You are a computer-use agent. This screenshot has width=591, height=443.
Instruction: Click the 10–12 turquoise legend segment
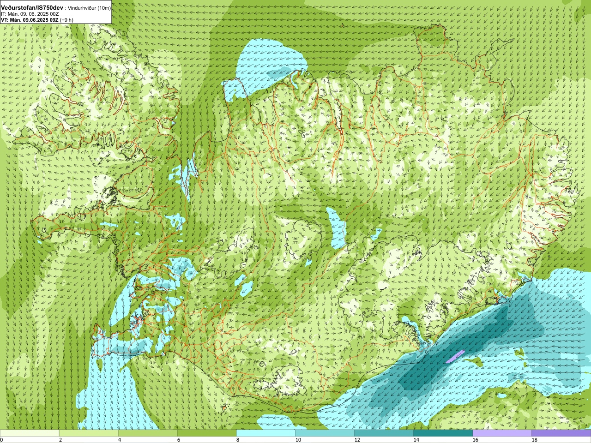325,433
